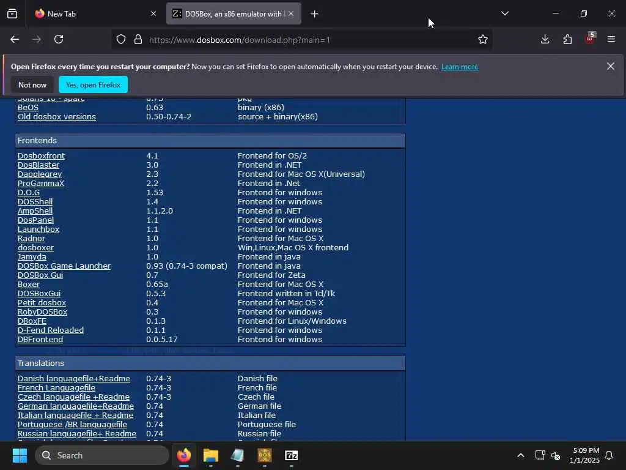Open the DOSBox Gui link

coord(40,275)
